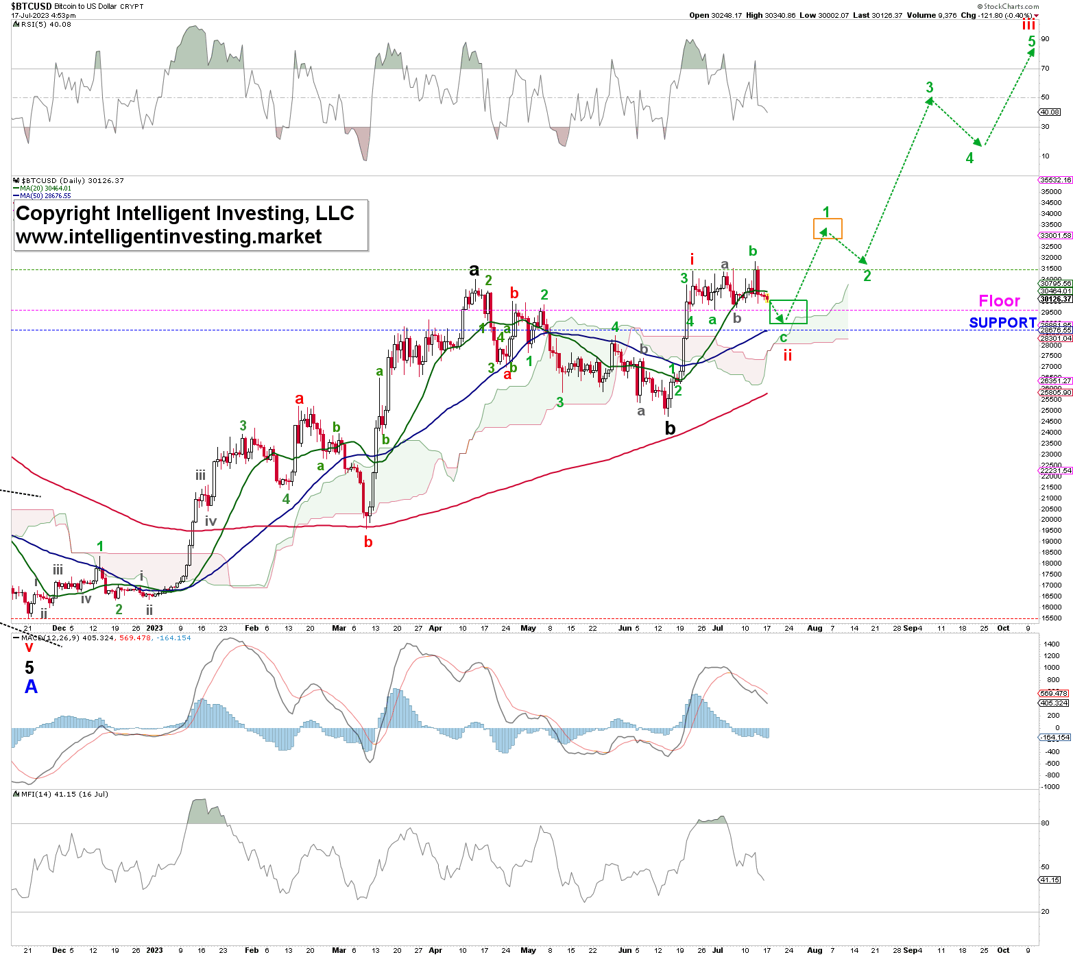Click the red ii wave label under green box
The width and height of the screenshot is (1073, 957).
788,355
